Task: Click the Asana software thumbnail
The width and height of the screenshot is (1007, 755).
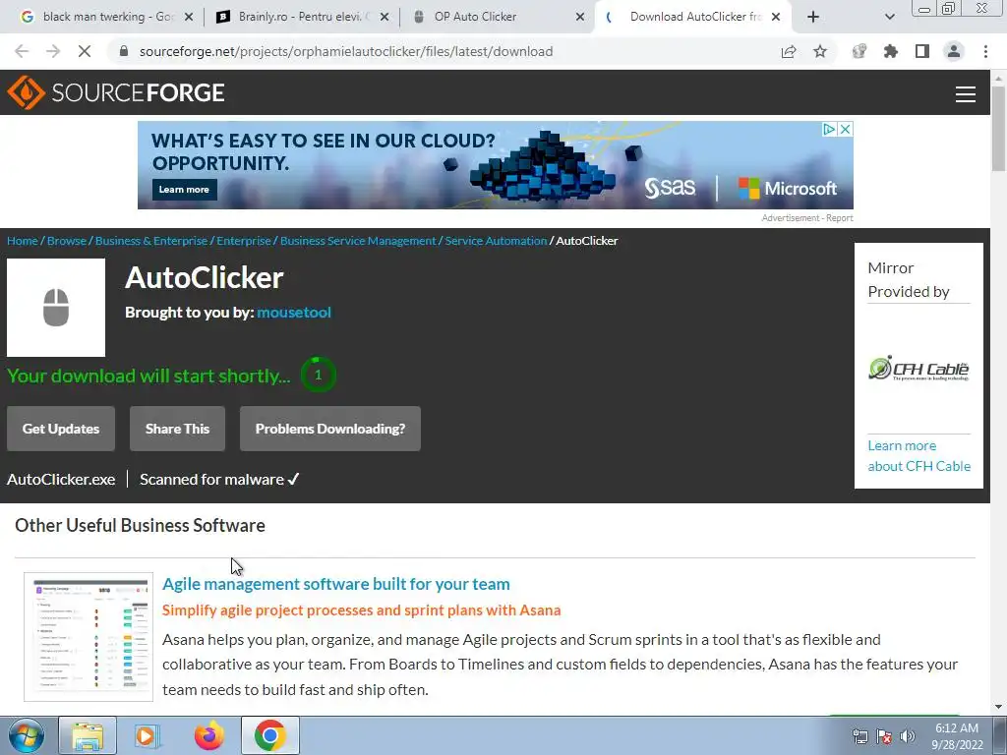Action: (89, 637)
